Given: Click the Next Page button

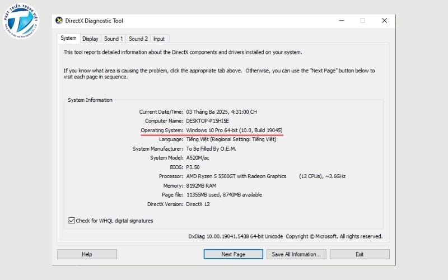Looking at the screenshot, I should point(233,254).
